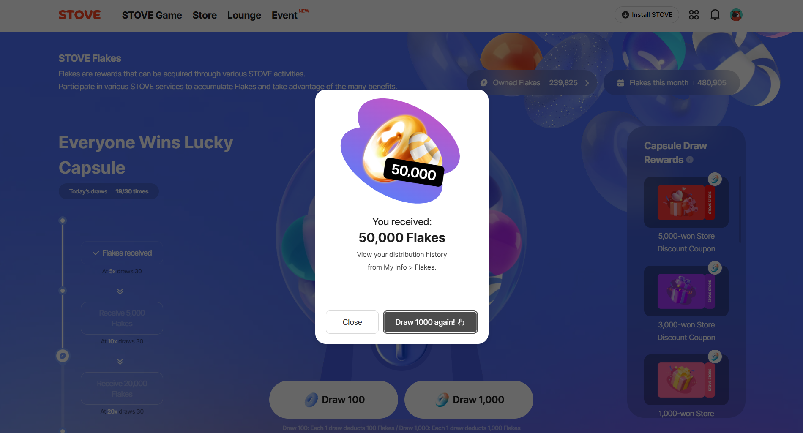
Task: Click the Capsule Draw Rewards info icon
Action: [x=690, y=160]
